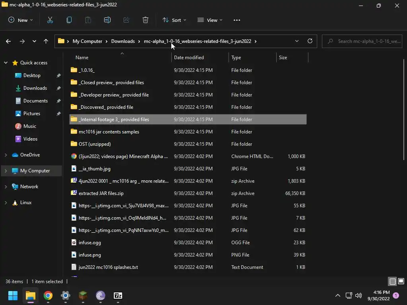The height and width of the screenshot is (305, 407).
Task: Open Minecraft block icon on taskbar
Action: click(83, 295)
